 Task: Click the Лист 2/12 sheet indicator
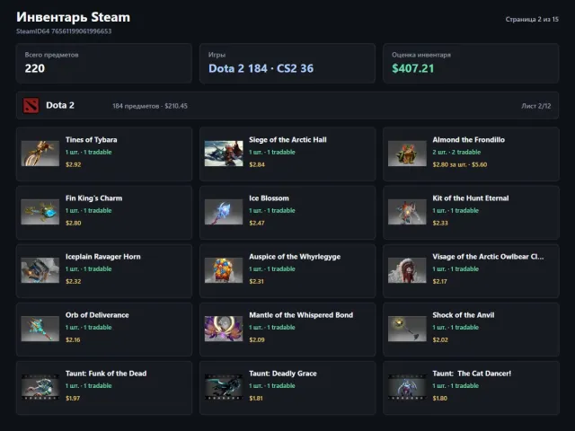(536, 106)
